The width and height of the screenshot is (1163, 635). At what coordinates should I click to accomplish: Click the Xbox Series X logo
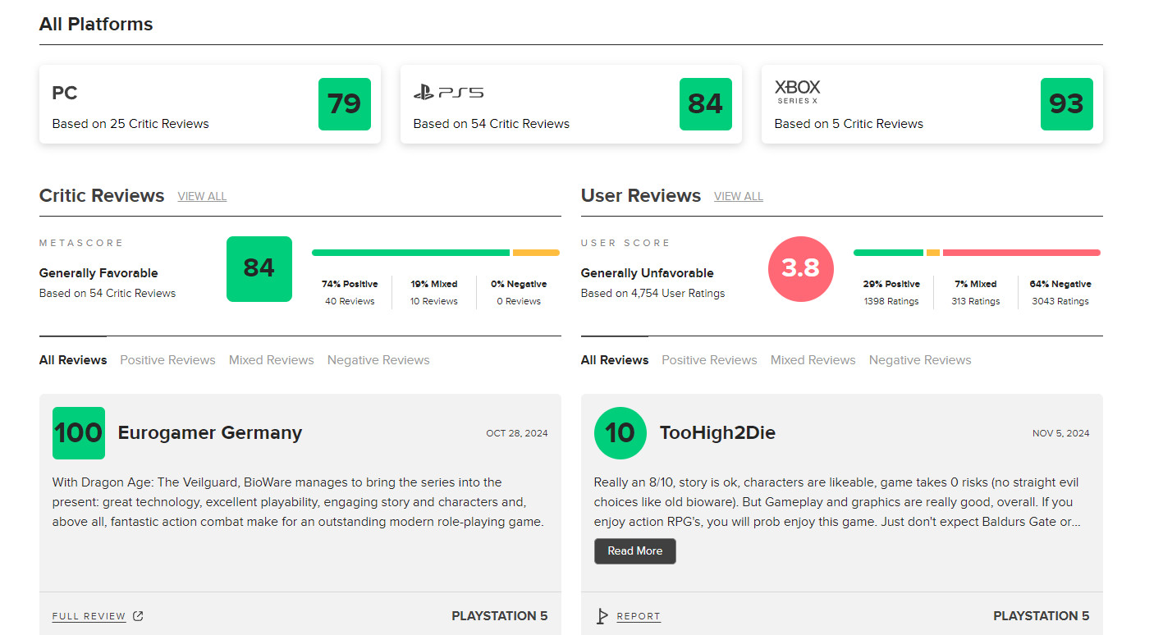(797, 92)
